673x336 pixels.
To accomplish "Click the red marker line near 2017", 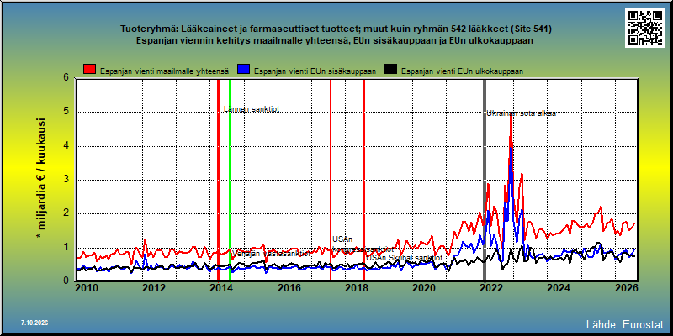I will [x=331, y=180].
